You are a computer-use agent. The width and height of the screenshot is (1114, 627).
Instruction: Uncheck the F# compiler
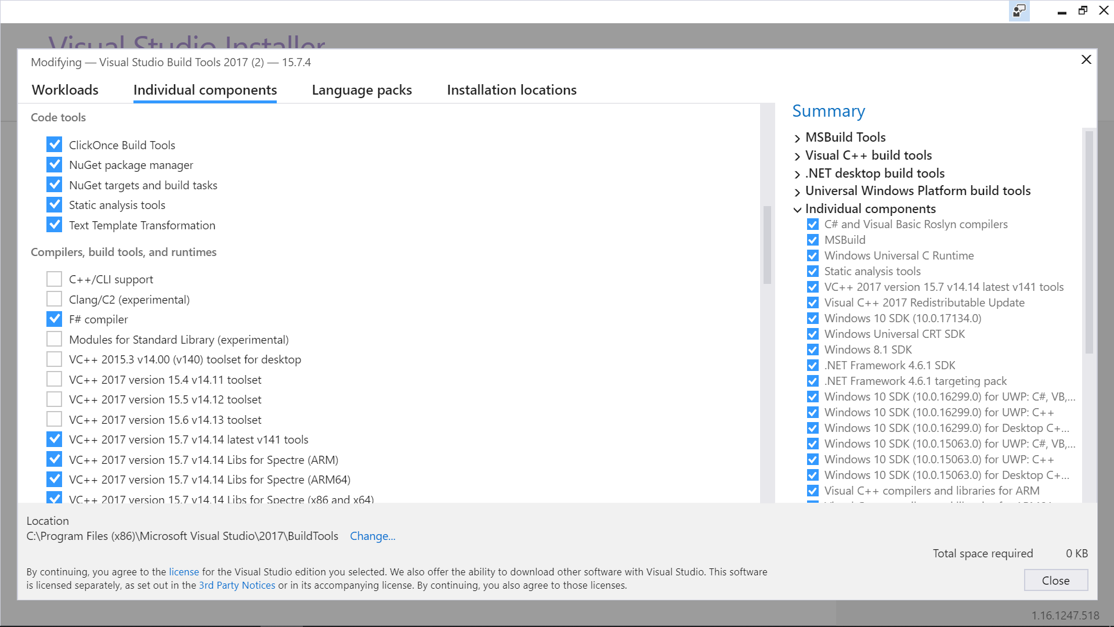coord(54,319)
